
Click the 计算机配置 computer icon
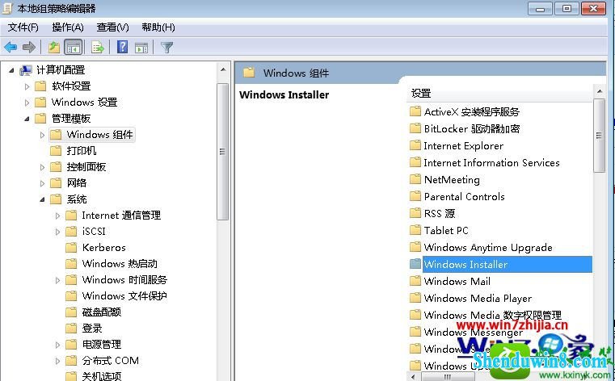click(x=26, y=70)
